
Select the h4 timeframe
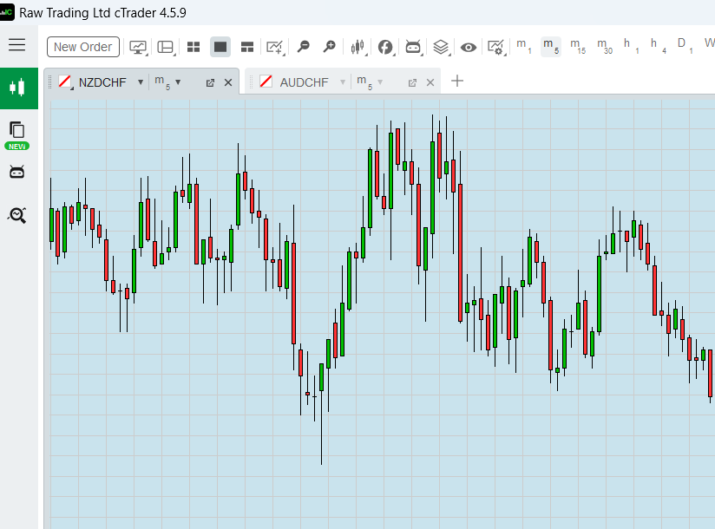[658, 46]
